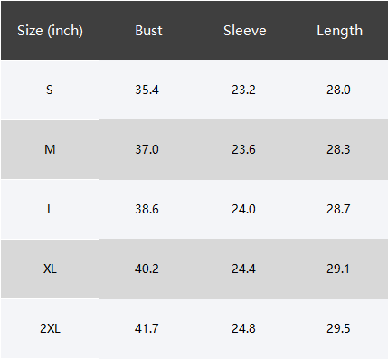The height and width of the screenshot is (359, 388).
Task: Select the Bust column header
Action: click(x=148, y=31)
